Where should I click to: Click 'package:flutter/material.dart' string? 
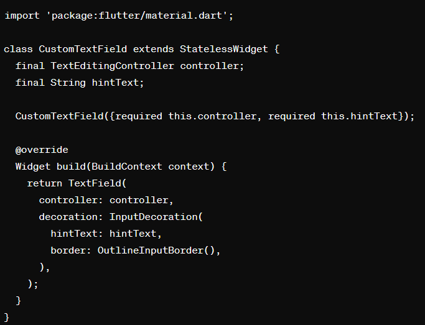tap(137, 16)
